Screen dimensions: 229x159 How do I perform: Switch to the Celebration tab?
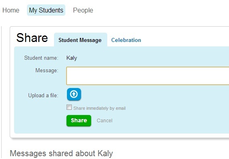point(126,40)
